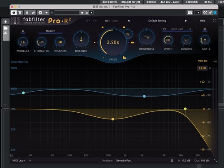Image resolution: width=224 pixels, height=168 pixels.
Task: Click the step-shaped icon below Space knob
Action: tap(125, 57)
